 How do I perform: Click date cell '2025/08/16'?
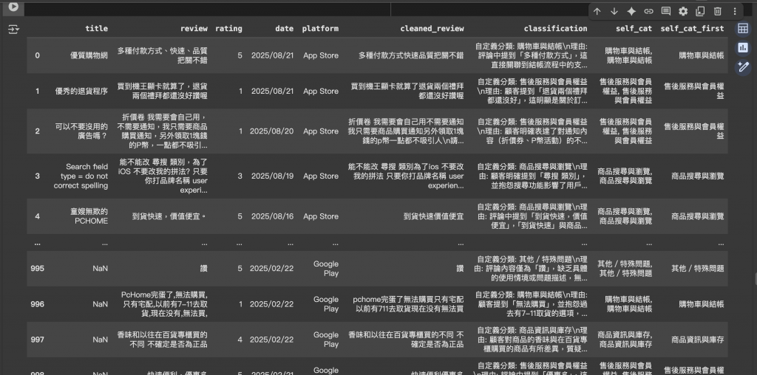[x=272, y=216]
